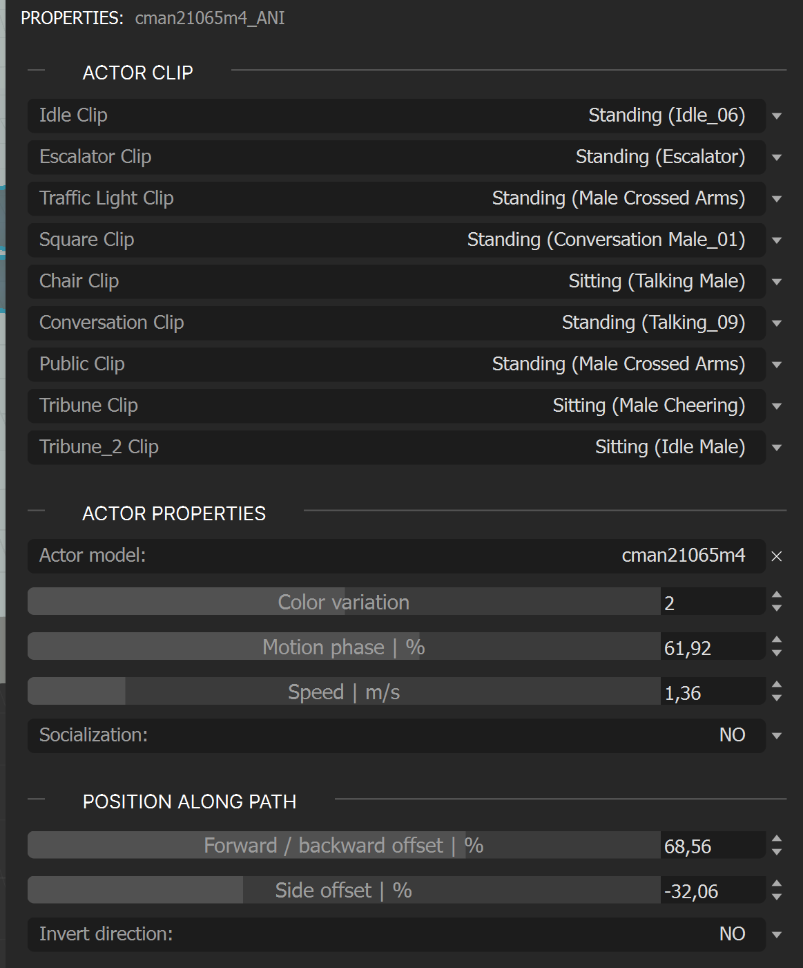Increase Forward / backward offset up arrow
The image size is (803, 968).
click(777, 839)
